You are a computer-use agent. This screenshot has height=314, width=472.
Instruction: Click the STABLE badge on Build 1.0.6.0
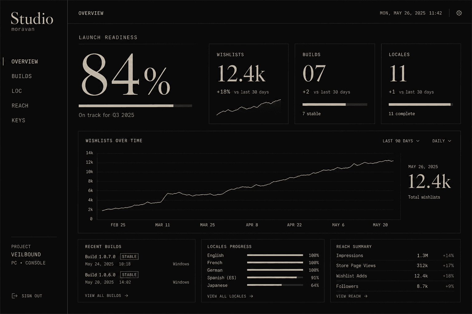(129, 275)
